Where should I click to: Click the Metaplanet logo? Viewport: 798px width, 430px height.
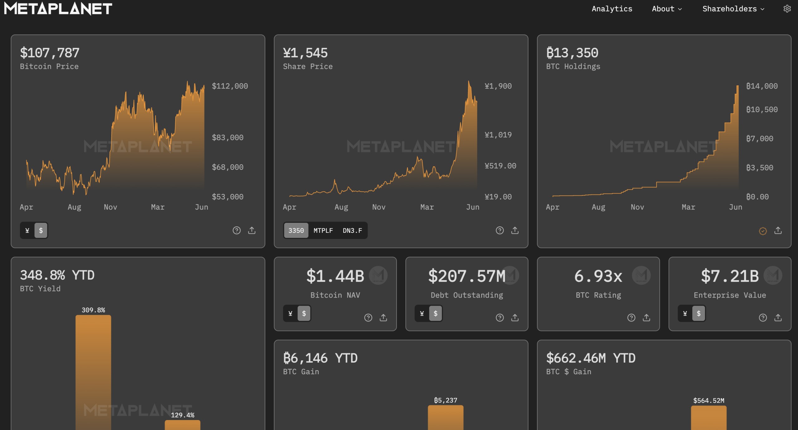(58, 9)
